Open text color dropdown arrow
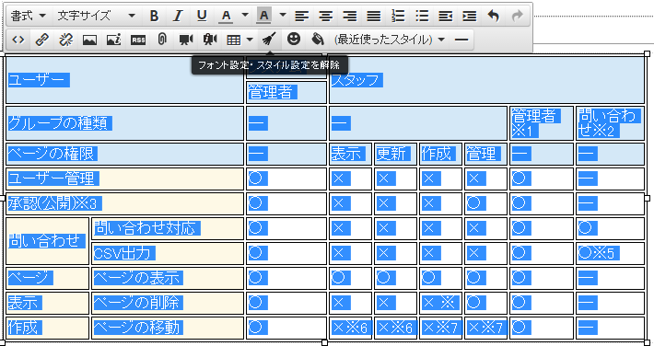 click(245, 16)
